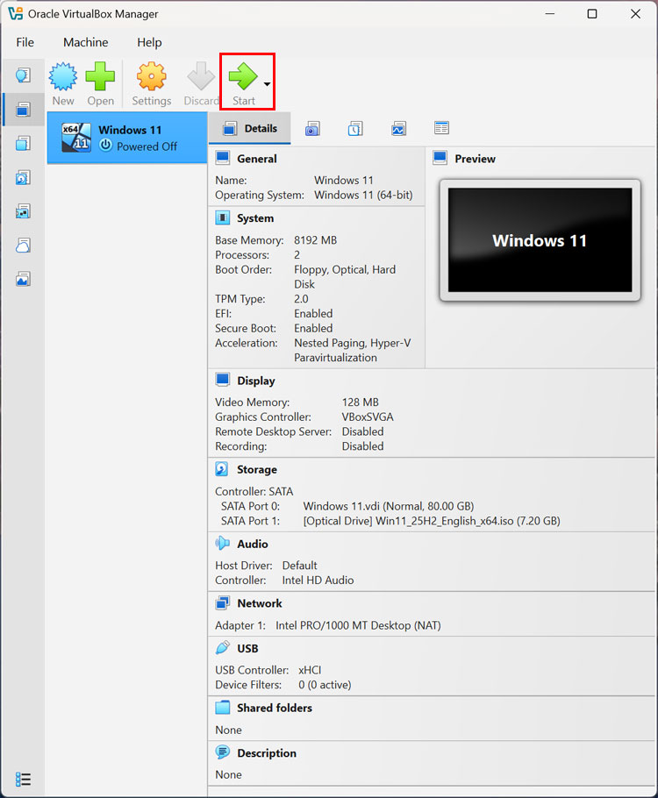Switch to the File Manager tab
The height and width of the screenshot is (798, 658).
(441, 128)
